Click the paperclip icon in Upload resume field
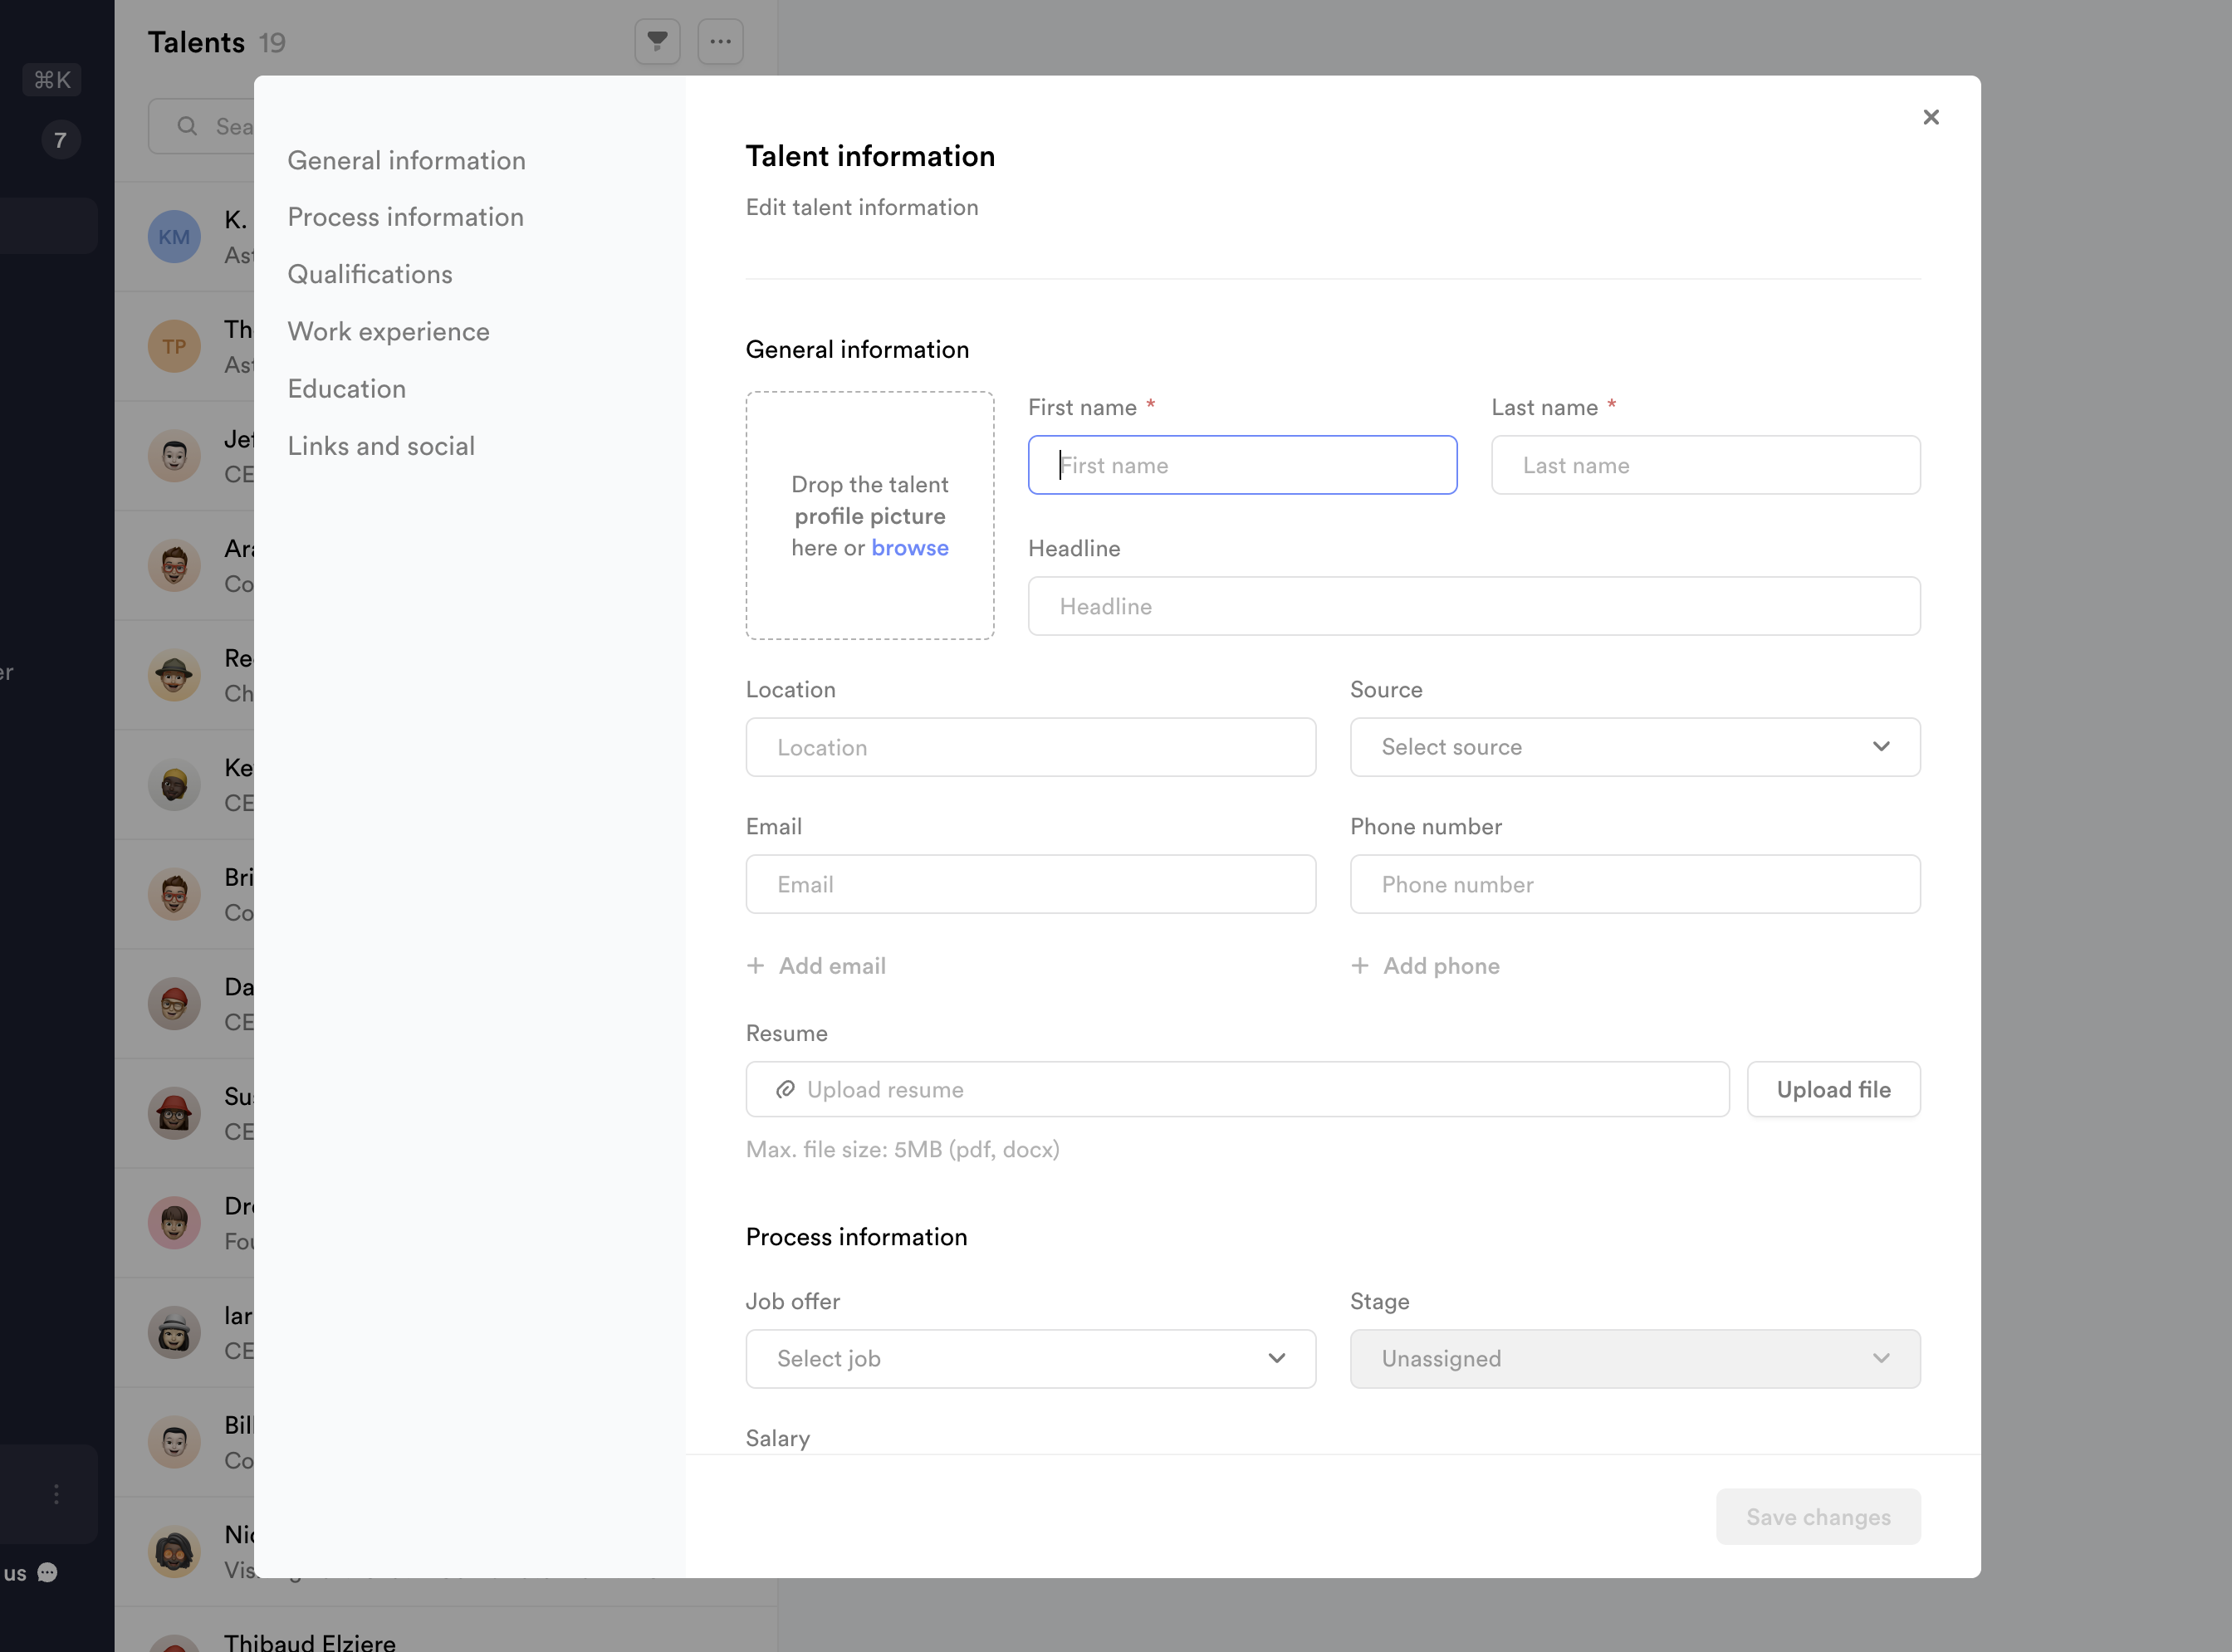2232x1652 pixels. click(x=785, y=1089)
